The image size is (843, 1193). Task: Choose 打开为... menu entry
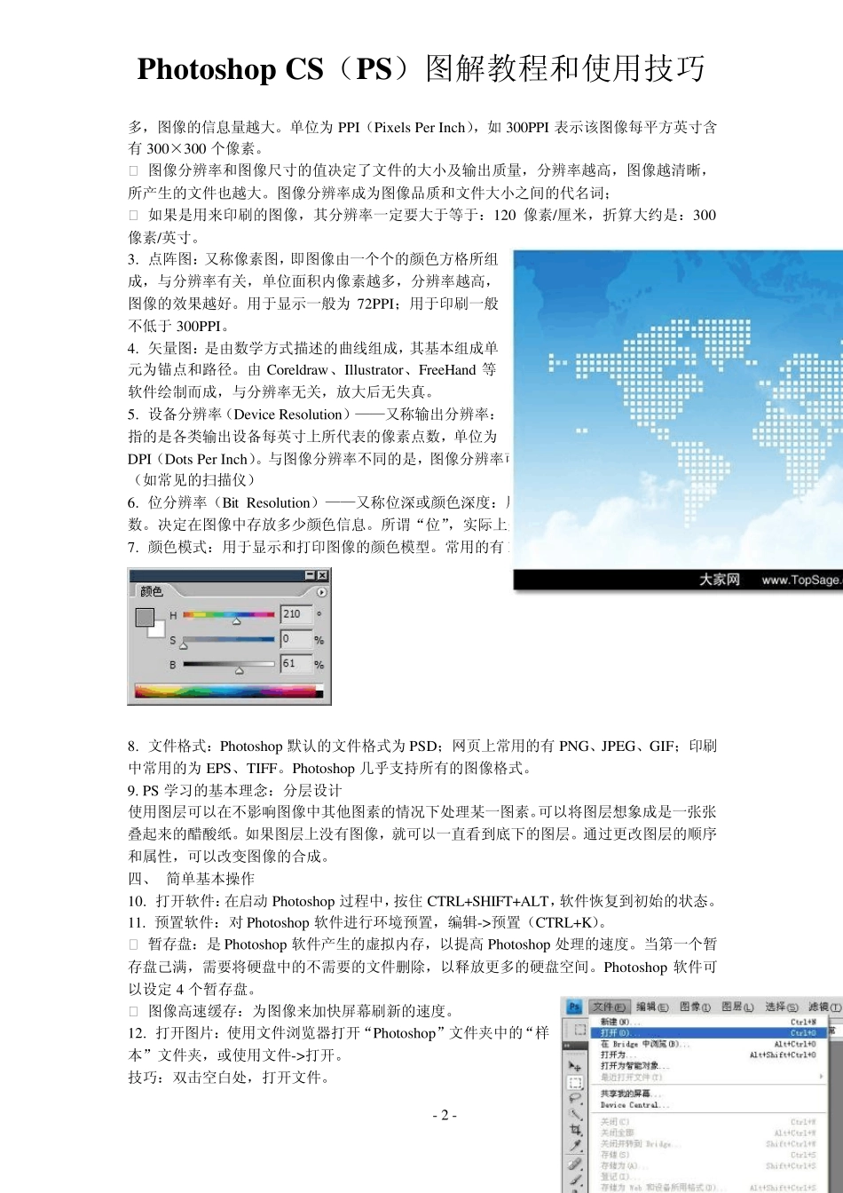[709, 1055]
